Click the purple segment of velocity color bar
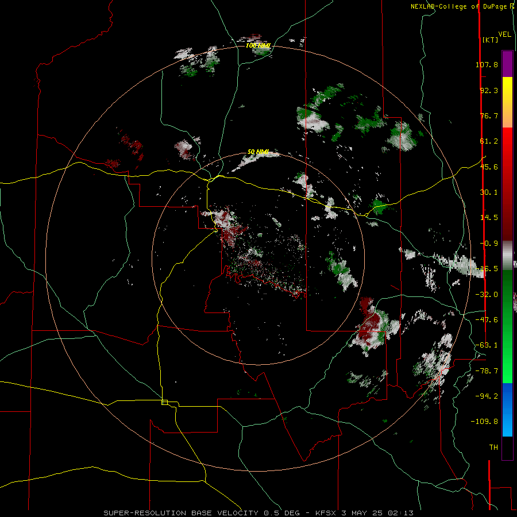Image resolution: width=517 pixels, height=517 pixels. (x=507, y=64)
